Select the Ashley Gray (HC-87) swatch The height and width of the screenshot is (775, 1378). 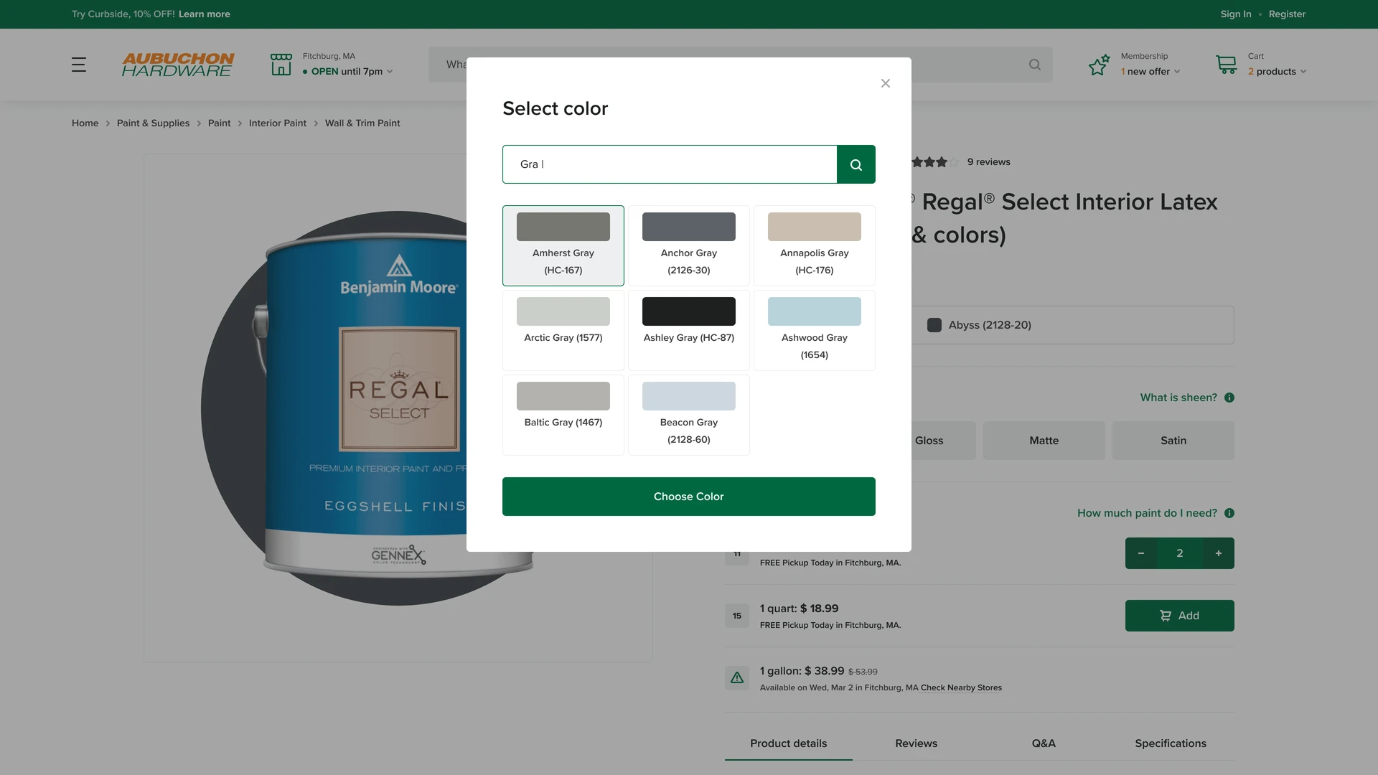689,330
